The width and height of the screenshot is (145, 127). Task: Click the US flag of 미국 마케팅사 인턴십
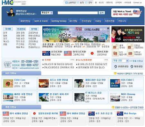pyautogui.click(x=63, y=114)
